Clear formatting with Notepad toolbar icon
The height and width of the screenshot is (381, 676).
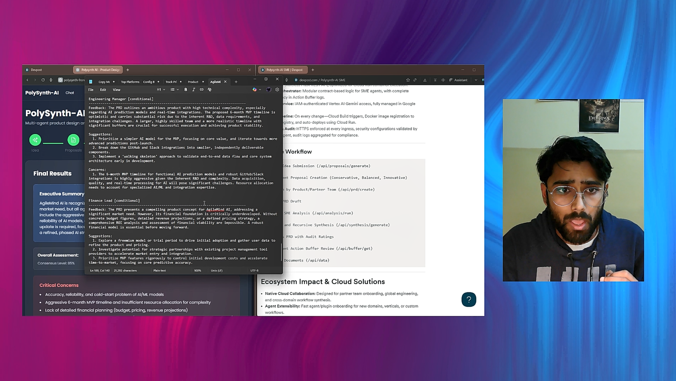[209, 89]
